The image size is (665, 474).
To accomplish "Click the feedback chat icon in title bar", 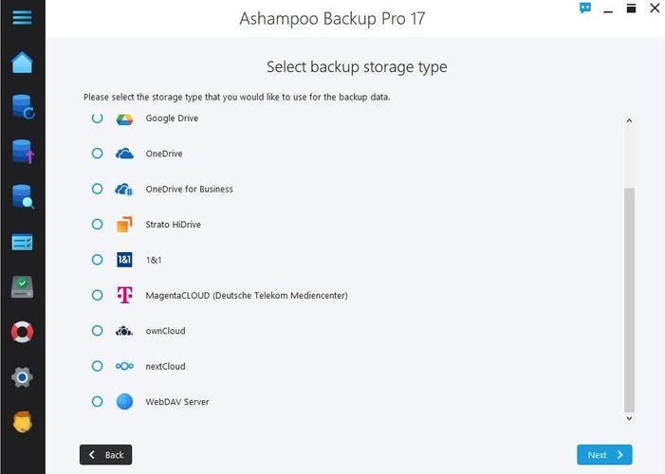I will pyautogui.click(x=585, y=9).
